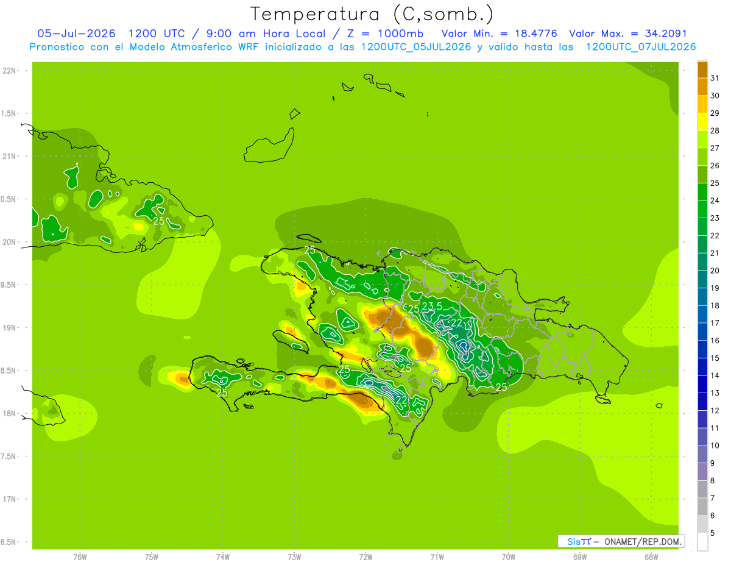The image size is (731, 565).
Task: Click legend value '10' on the color bar
Action: [715, 446]
